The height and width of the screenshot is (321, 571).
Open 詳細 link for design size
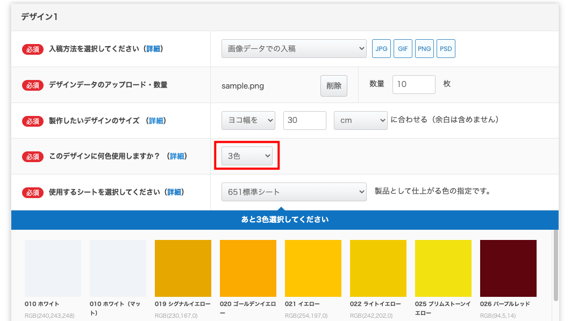[x=156, y=121]
